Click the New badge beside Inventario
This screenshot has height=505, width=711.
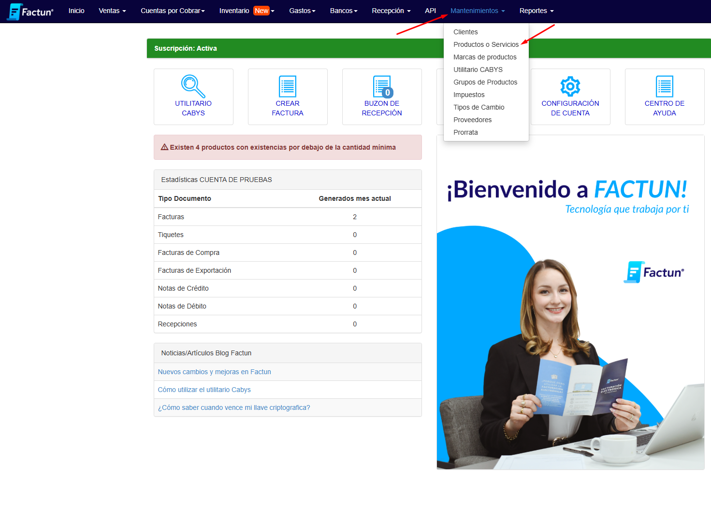click(261, 11)
